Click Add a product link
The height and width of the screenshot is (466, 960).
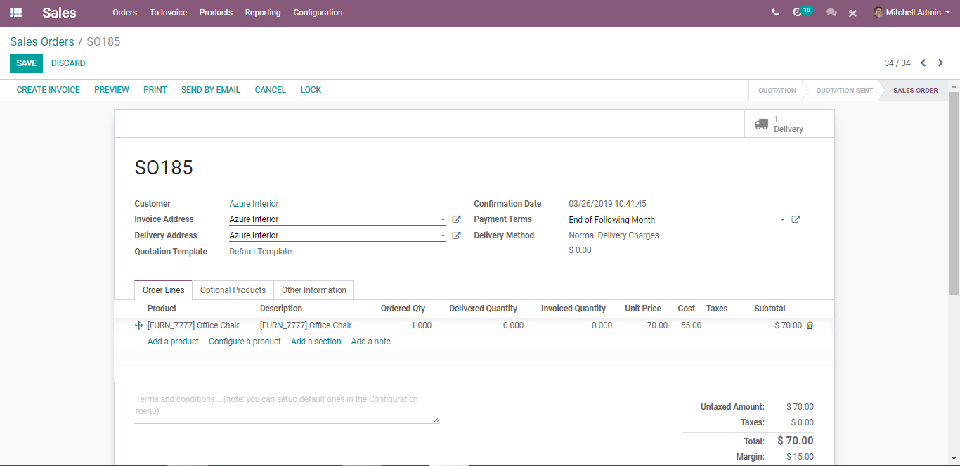coord(173,342)
